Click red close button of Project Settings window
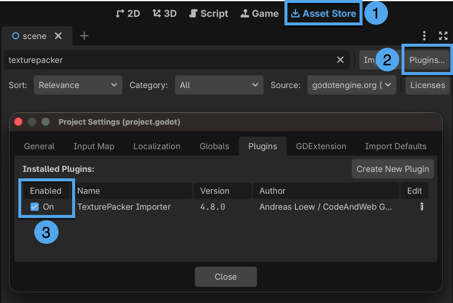 click(x=18, y=122)
